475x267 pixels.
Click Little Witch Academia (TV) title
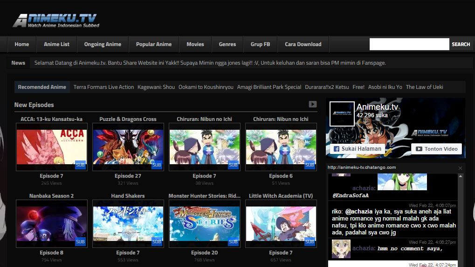pyautogui.click(x=281, y=196)
